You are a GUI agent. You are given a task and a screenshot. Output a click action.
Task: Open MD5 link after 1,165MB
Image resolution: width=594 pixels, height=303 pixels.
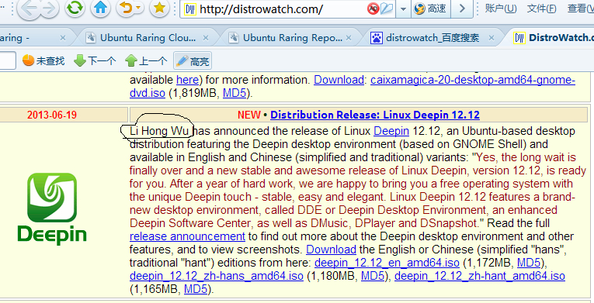point(196,289)
